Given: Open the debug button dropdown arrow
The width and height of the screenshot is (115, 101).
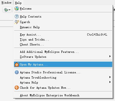Looking at the screenshot, I should [10, 10].
